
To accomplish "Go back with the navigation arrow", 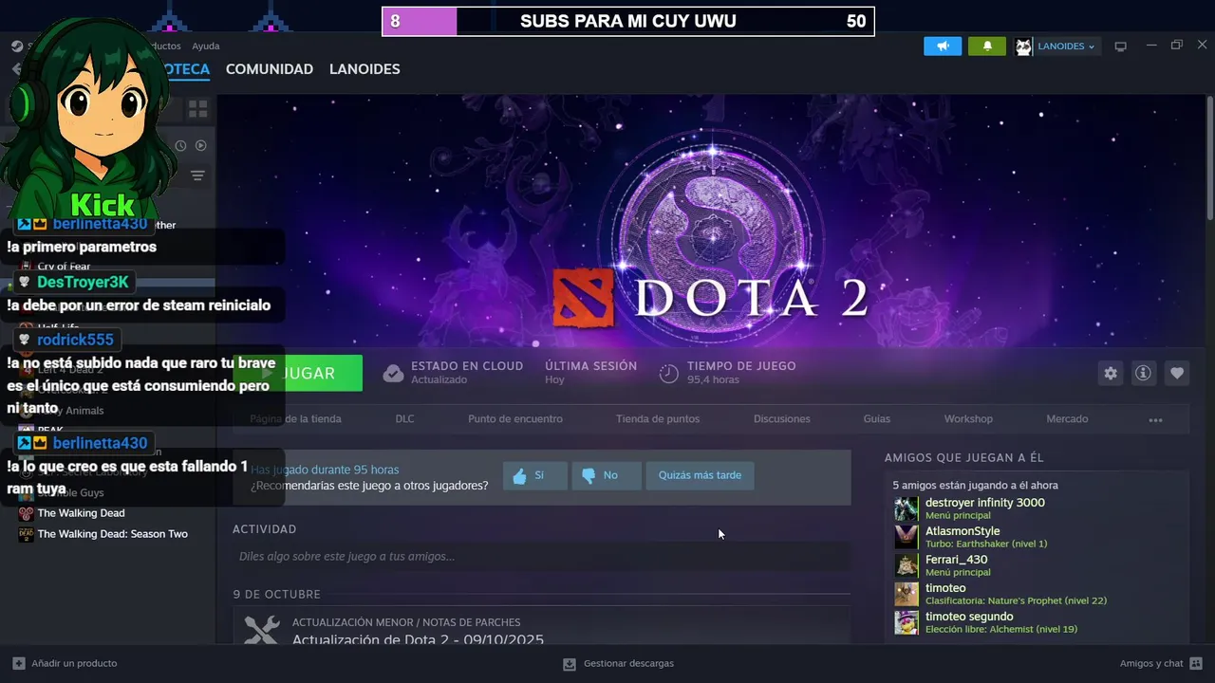I will [16, 69].
